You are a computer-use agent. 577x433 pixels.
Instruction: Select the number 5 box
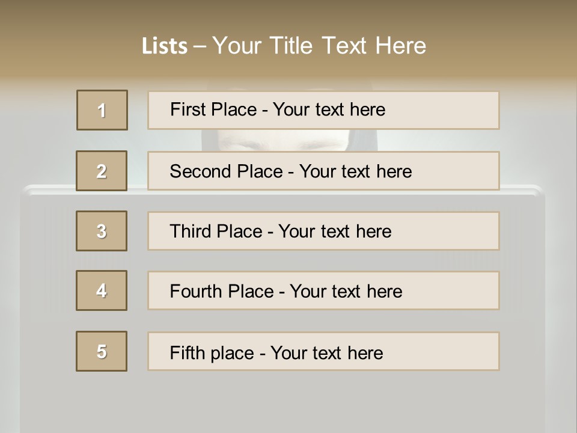pyautogui.click(x=102, y=351)
